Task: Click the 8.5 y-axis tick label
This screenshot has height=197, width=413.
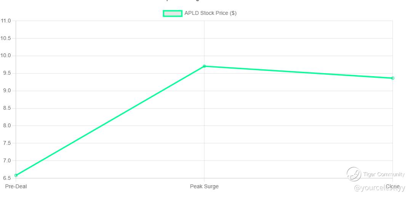Action: tap(7, 108)
